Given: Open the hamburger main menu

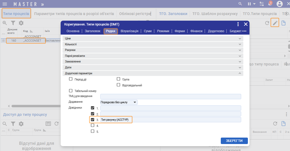Looking at the screenshot, I should 5,4.
